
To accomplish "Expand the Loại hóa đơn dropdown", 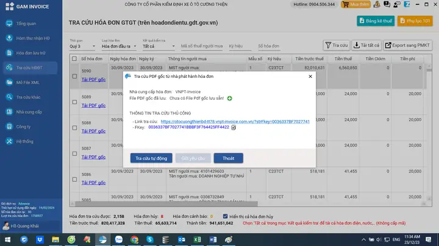I will [x=118, y=46].
